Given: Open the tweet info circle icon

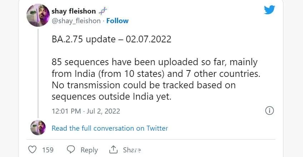Looking at the screenshot, I should 269,111.
